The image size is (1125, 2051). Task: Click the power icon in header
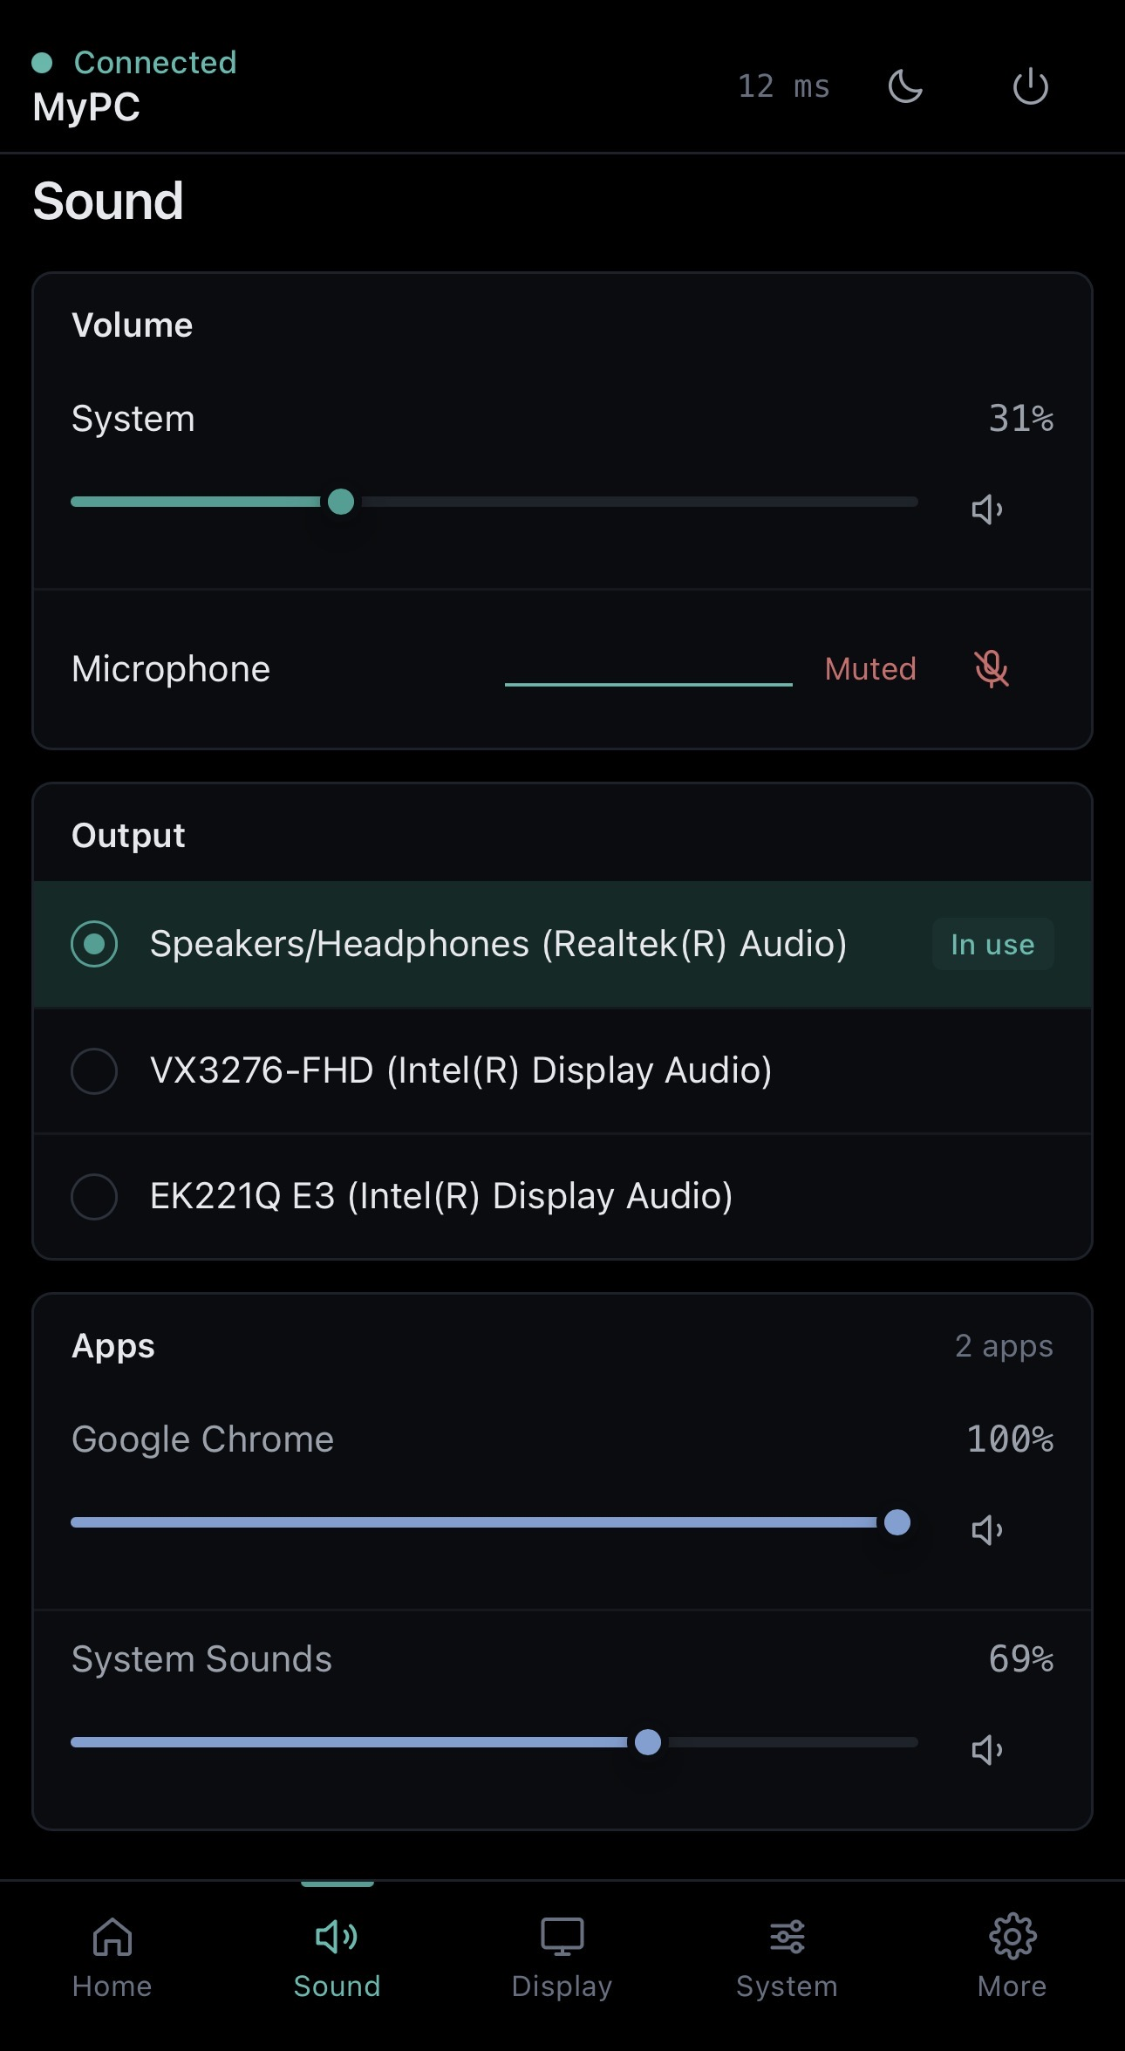tap(1030, 86)
